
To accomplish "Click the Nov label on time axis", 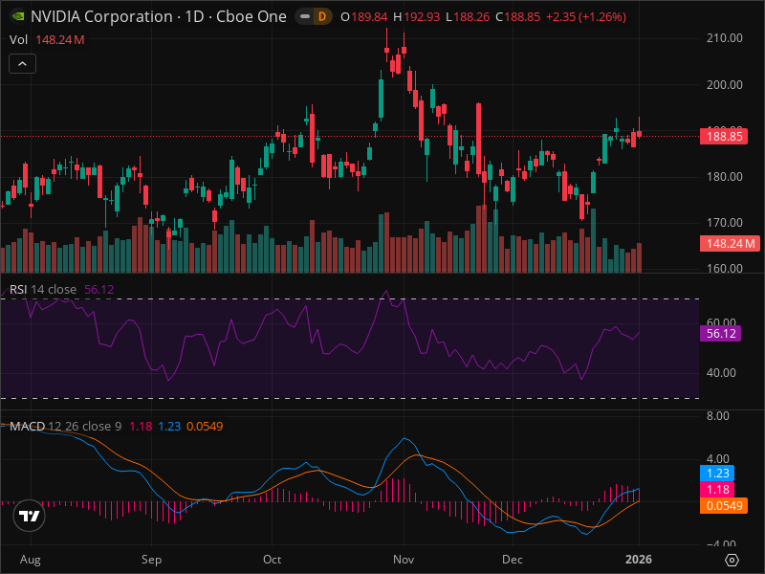I will [404, 560].
